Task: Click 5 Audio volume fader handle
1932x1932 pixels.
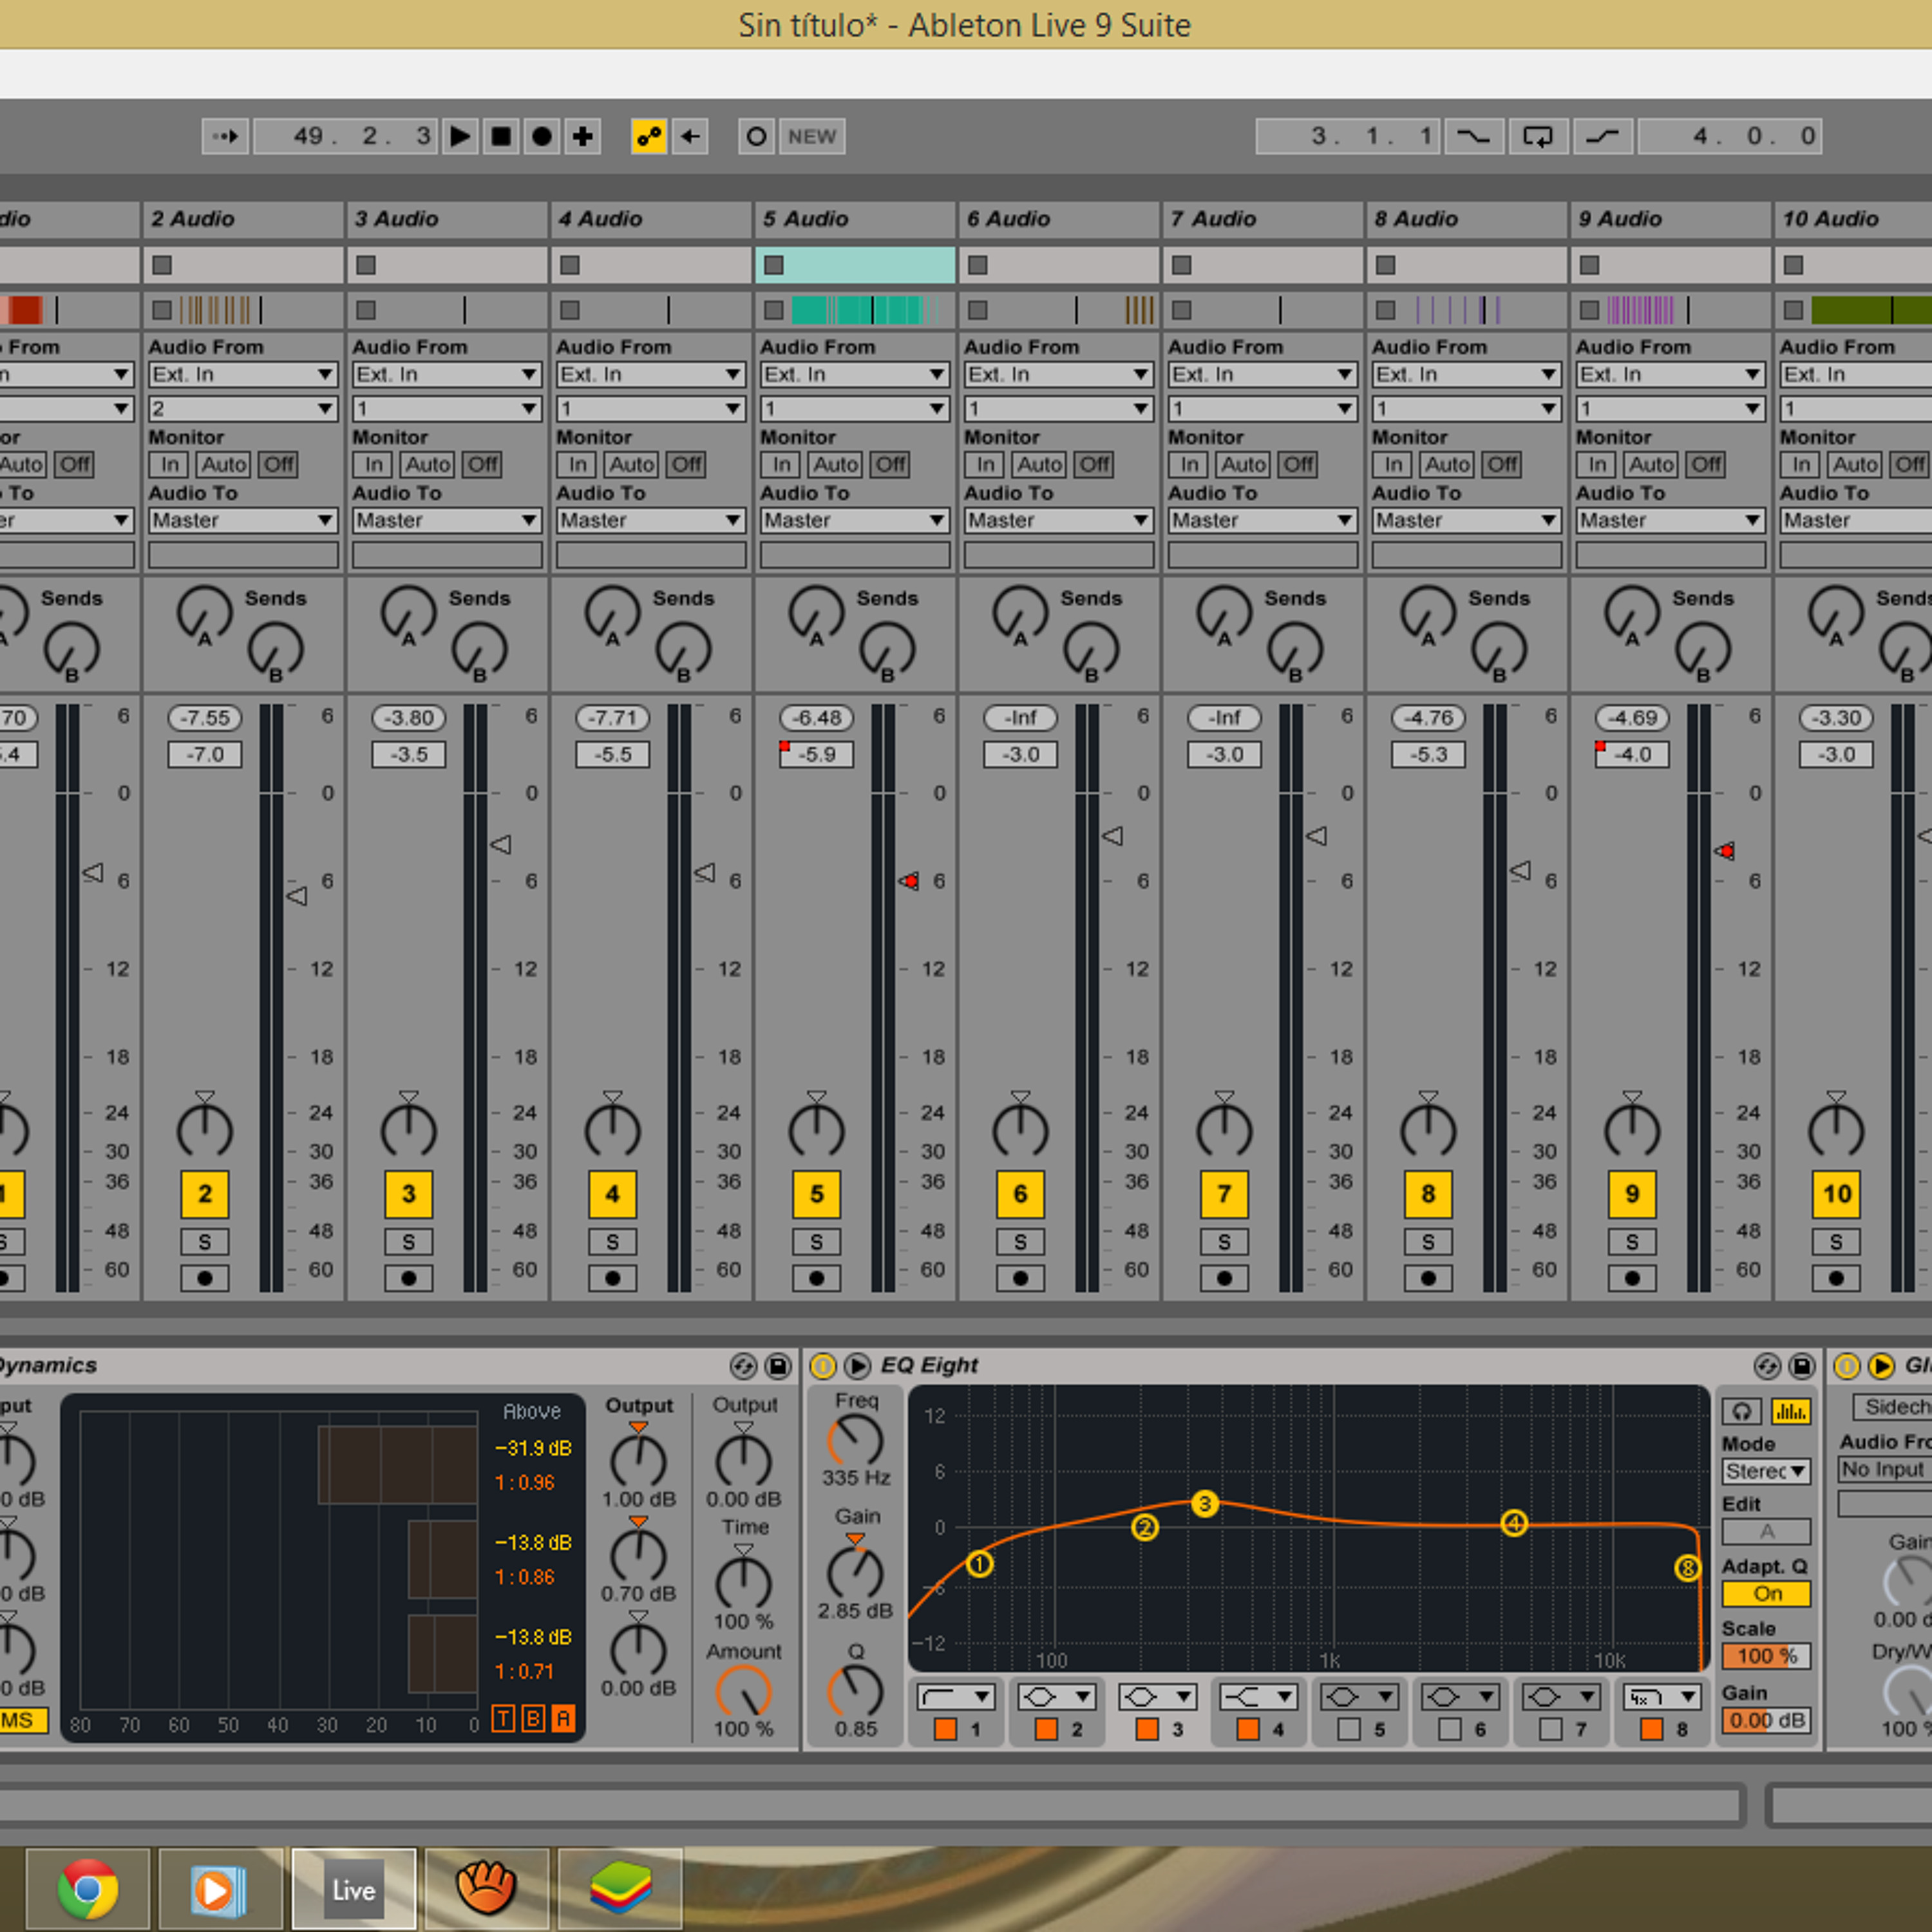Action: point(909,881)
